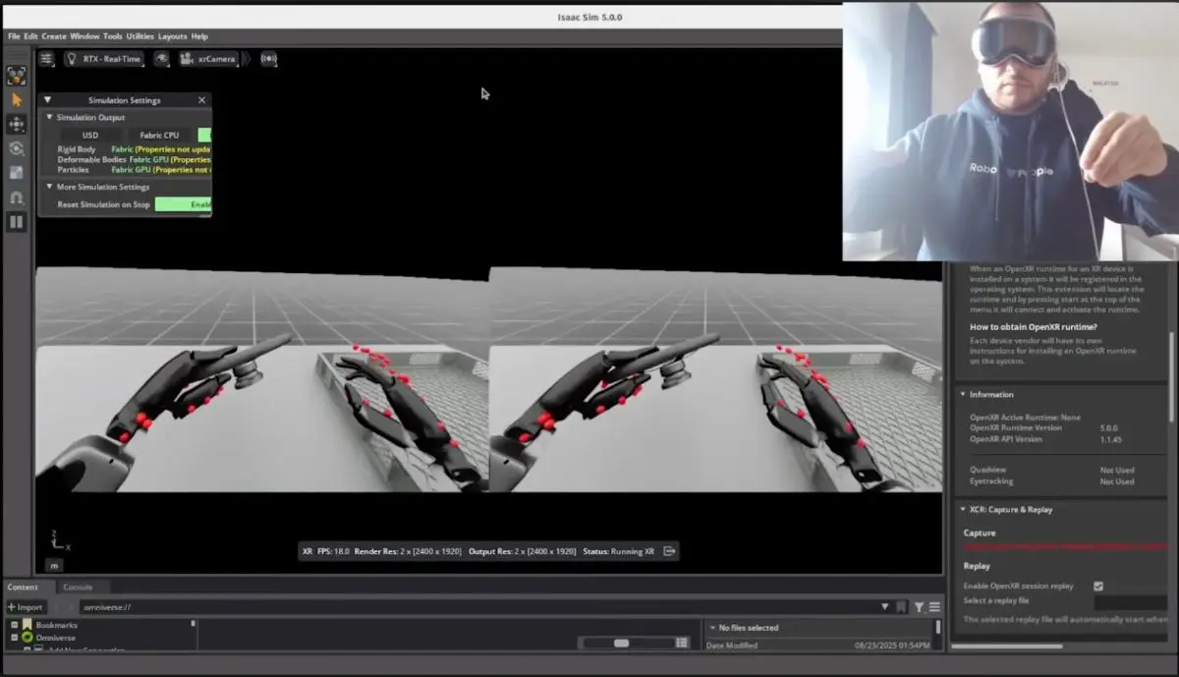
Task: Open the content browser hamburger options menu
Action: 934,607
